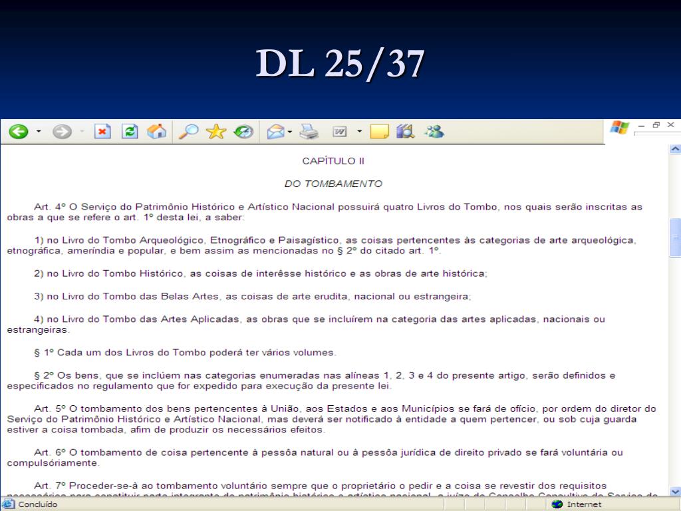Click the Concluído status text
The image size is (681, 511).
(38, 504)
